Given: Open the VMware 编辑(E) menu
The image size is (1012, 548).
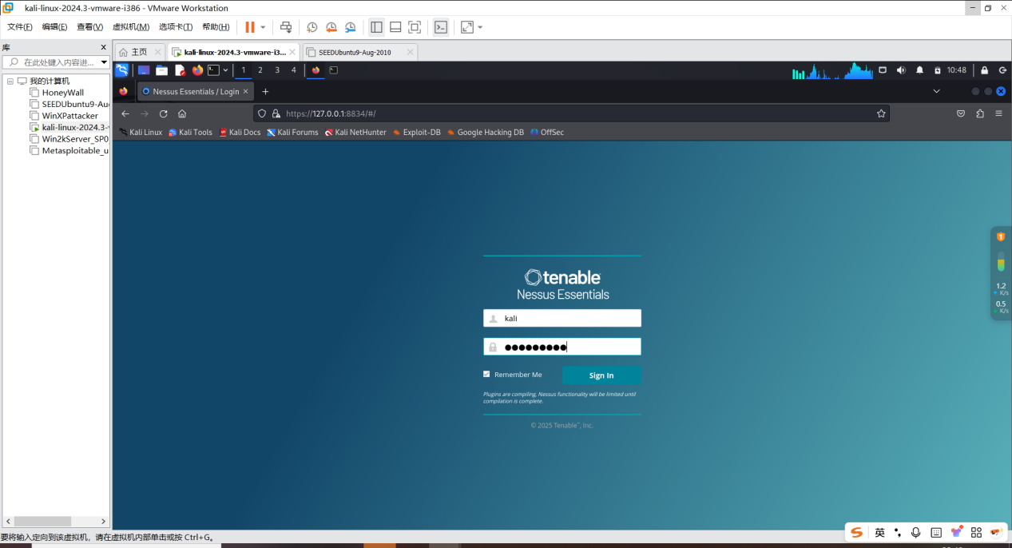Looking at the screenshot, I should point(55,27).
